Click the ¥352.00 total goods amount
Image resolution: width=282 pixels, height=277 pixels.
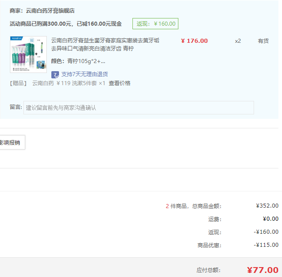click(267, 206)
